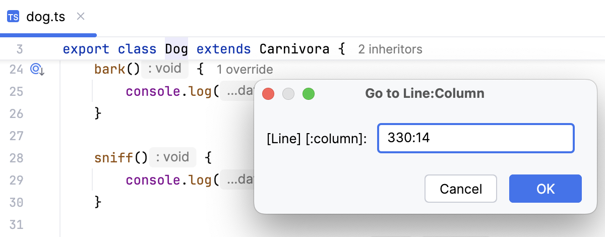Confirm with the OK button
The height and width of the screenshot is (237, 605).
point(545,189)
